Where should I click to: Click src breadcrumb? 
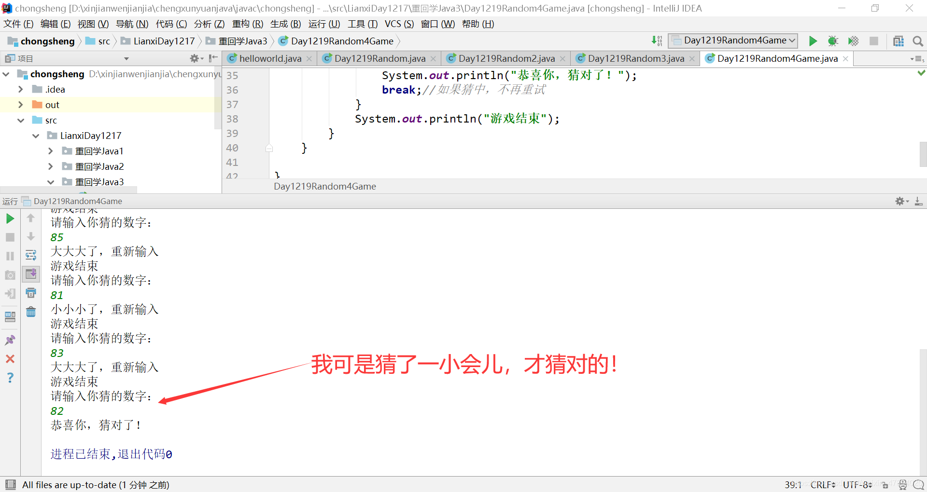[x=98, y=41]
